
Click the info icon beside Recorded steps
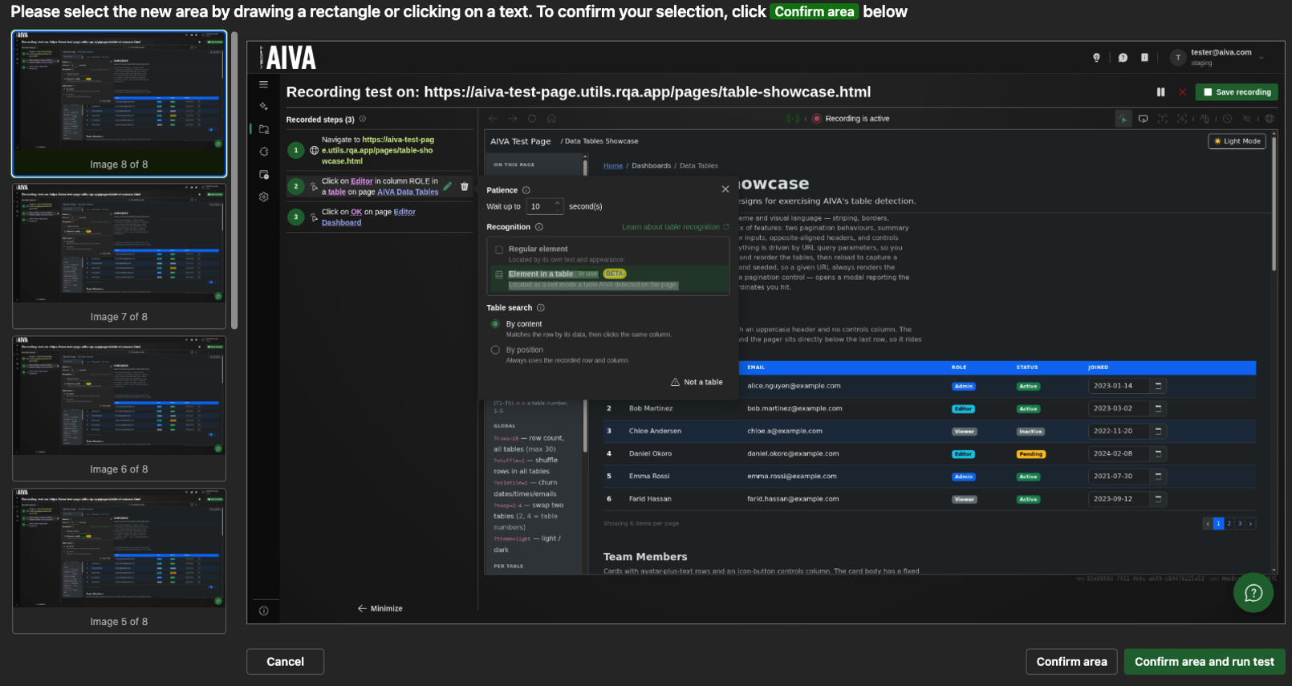pos(363,120)
